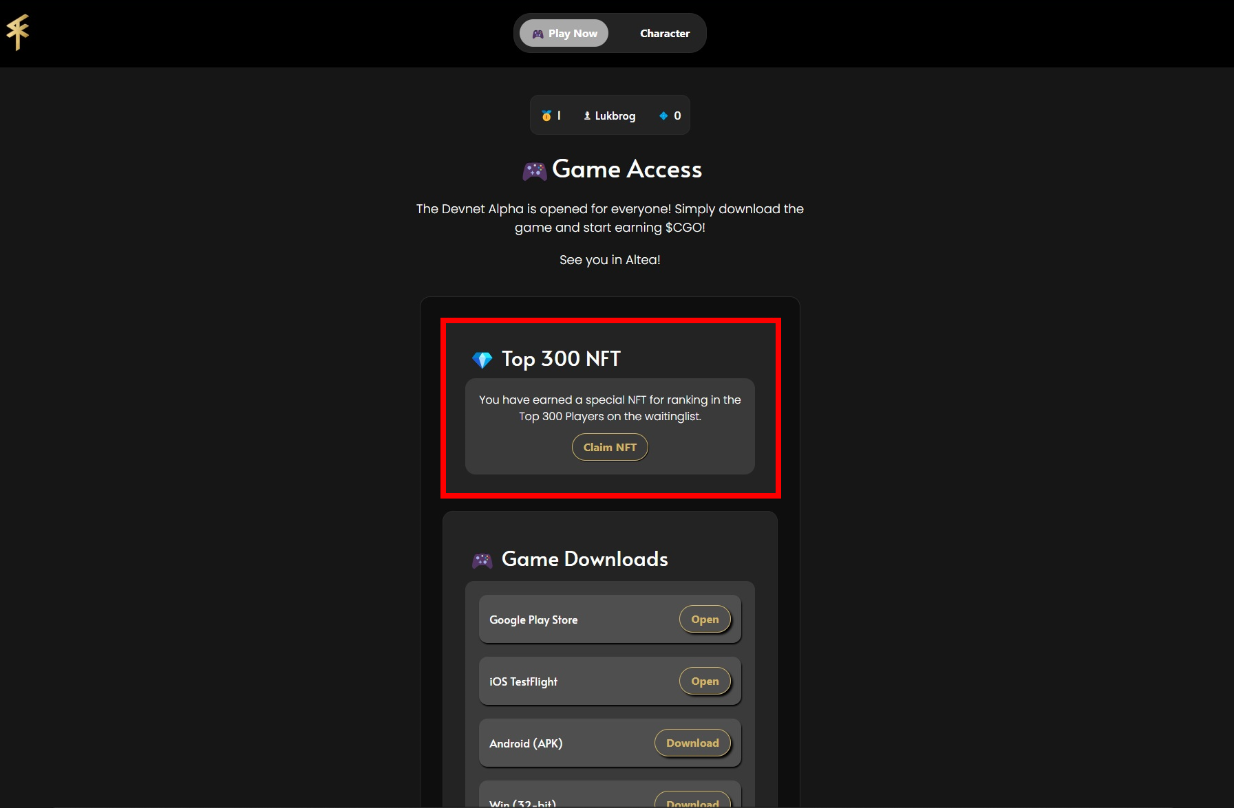The image size is (1234, 808).
Task: Click the score value beside the medal
Action: point(558,115)
